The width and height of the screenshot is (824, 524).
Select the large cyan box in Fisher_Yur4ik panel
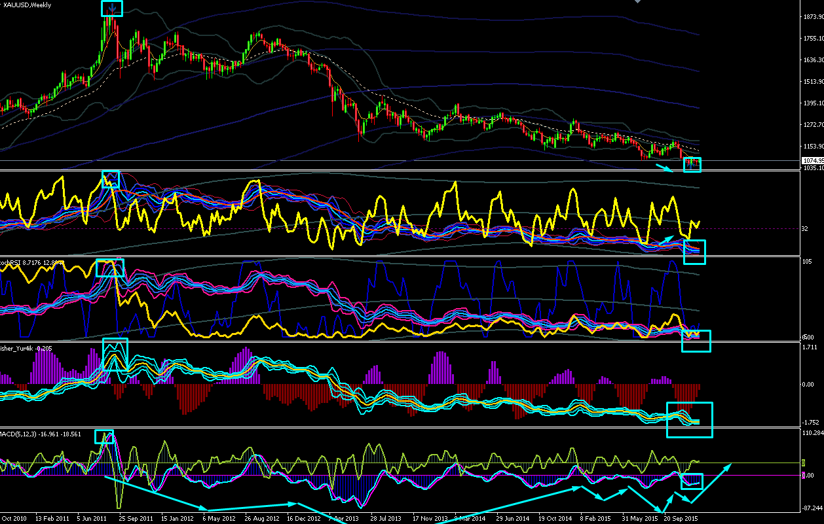click(x=689, y=420)
